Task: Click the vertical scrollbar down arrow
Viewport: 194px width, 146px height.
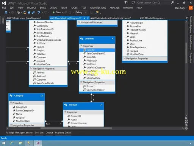Action: coord(186,115)
